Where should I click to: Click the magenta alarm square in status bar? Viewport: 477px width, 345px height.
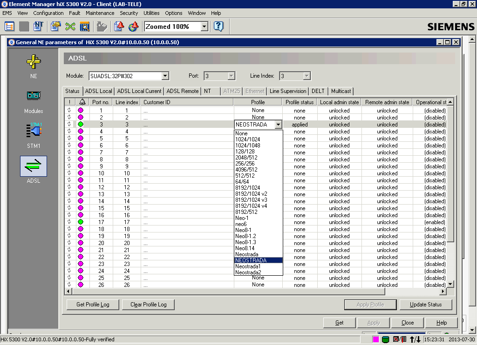[376, 339]
